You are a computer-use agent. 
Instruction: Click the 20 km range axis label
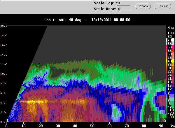pos(41,126)
